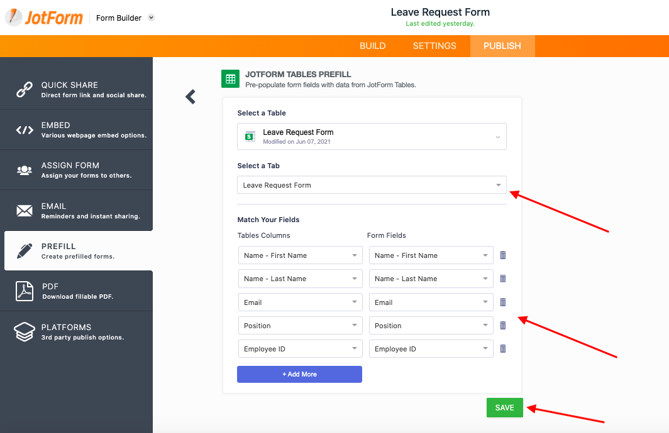Click the PDF document icon
The width and height of the screenshot is (669, 433).
click(25, 291)
